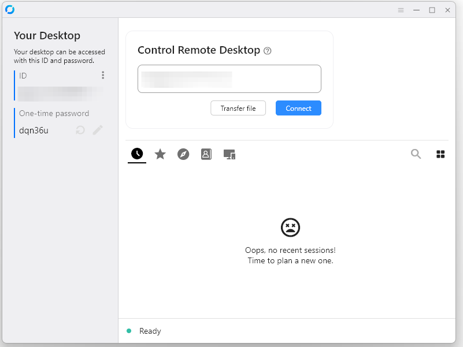Open the Recent Sessions clock tab
The width and height of the screenshot is (463, 347).
pyautogui.click(x=137, y=154)
